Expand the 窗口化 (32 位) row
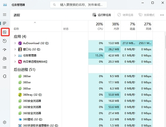Viewport: 166px width, 127px height. coord(15,49)
